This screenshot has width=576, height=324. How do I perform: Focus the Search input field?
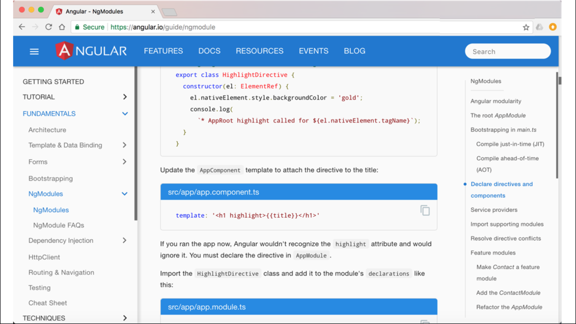507,51
